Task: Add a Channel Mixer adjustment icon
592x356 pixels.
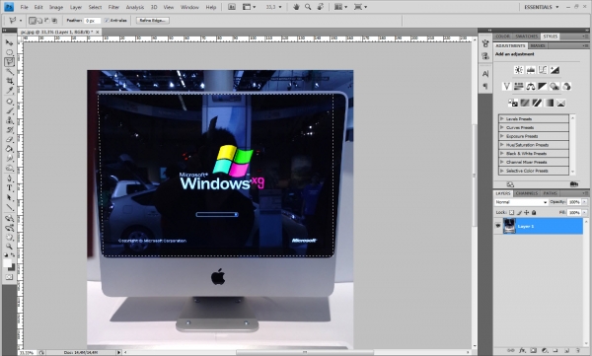Action: coord(566,87)
